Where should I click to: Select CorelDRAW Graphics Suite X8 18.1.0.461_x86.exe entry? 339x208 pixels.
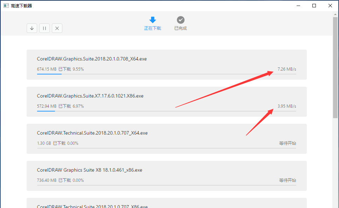click(90, 170)
